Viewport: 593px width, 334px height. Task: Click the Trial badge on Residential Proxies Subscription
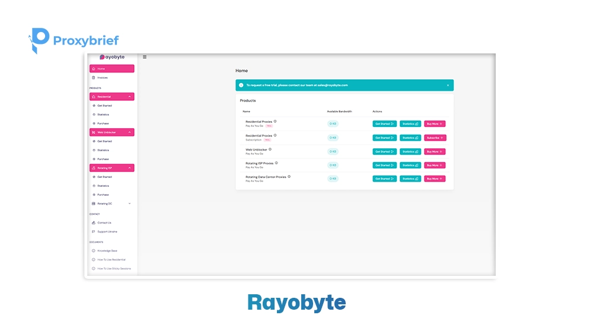(267, 140)
